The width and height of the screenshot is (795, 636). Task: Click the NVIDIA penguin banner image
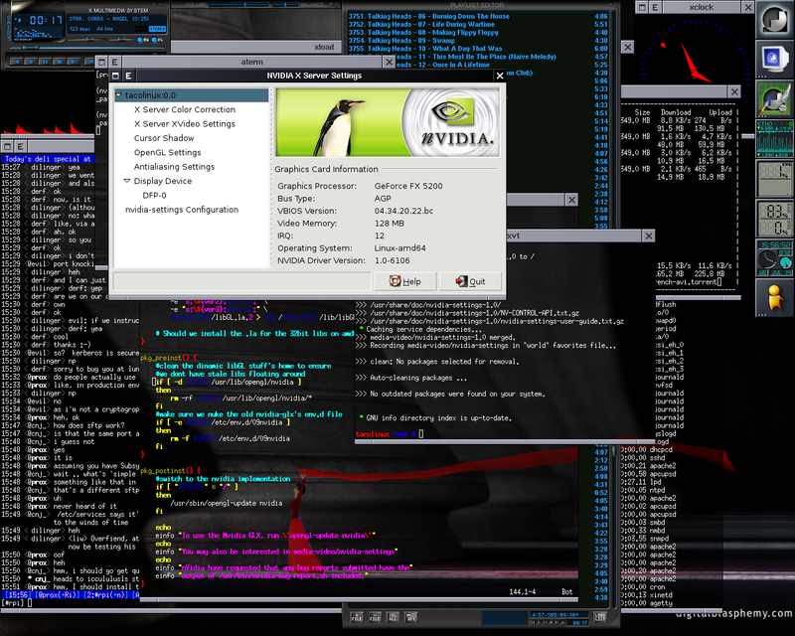click(x=388, y=123)
